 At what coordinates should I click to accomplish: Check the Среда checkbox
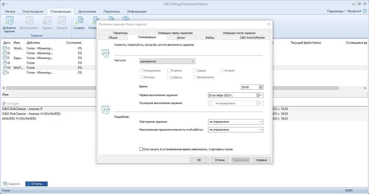click(195, 71)
